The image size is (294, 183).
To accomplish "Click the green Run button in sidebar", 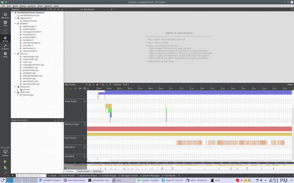I will (x=5, y=162).
